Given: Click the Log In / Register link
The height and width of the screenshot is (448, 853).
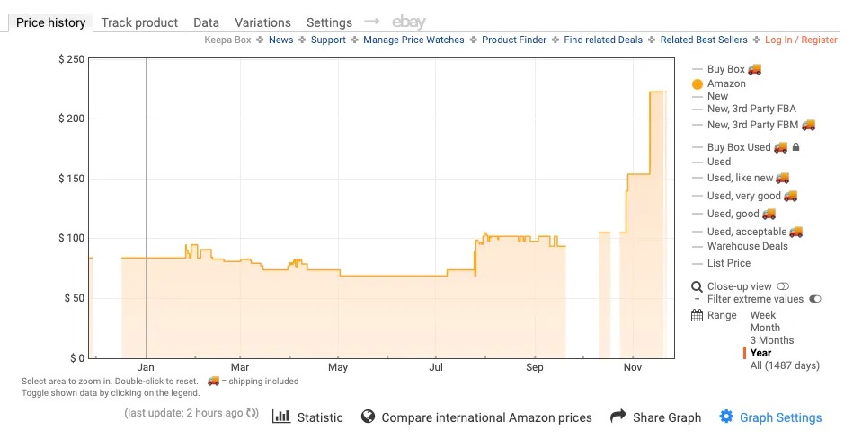Looking at the screenshot, I should click(801, 40).
